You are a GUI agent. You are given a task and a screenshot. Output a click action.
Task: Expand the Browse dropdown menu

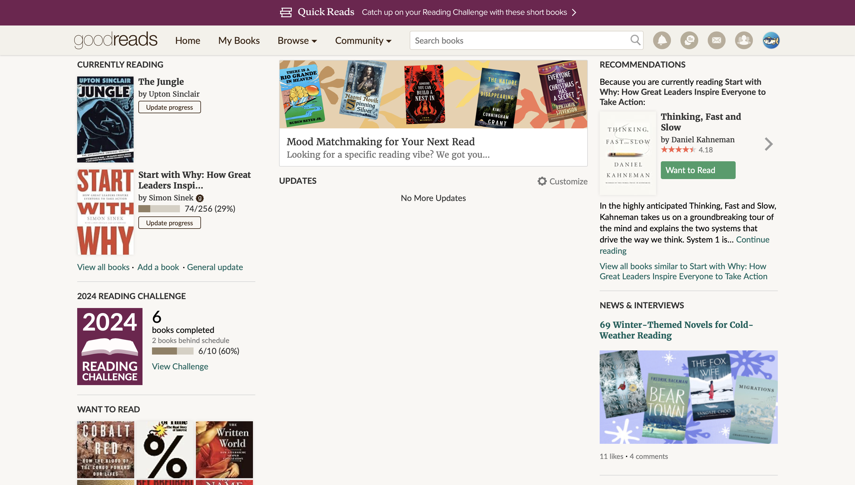tap(297, 41)
